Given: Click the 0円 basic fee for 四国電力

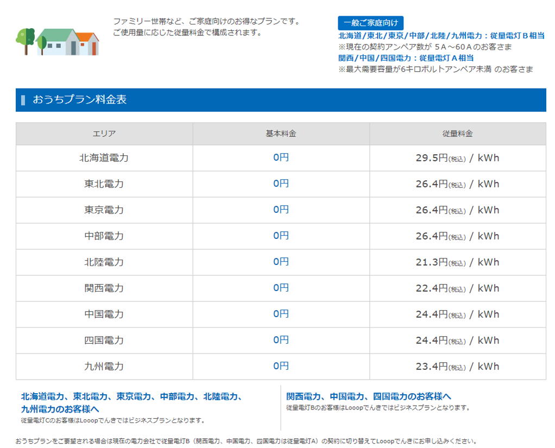Looking at the screenshot, I should [281, 340].
